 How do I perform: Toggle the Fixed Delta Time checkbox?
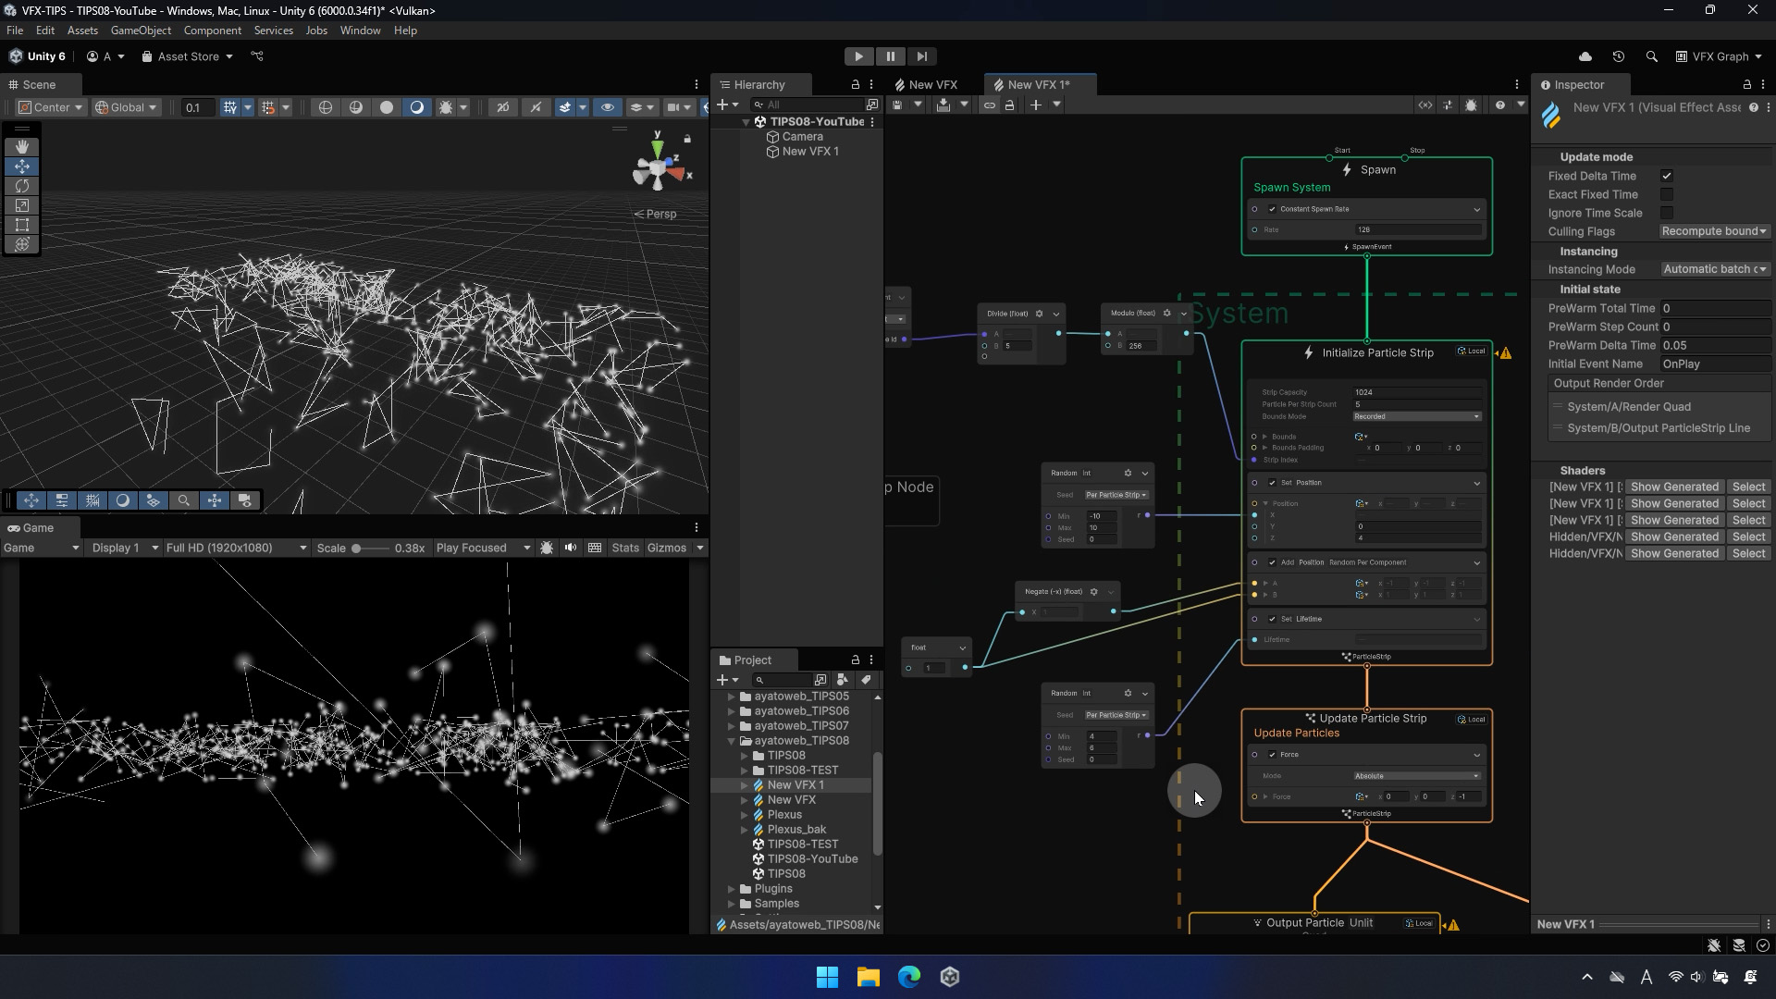[1667, 176]
